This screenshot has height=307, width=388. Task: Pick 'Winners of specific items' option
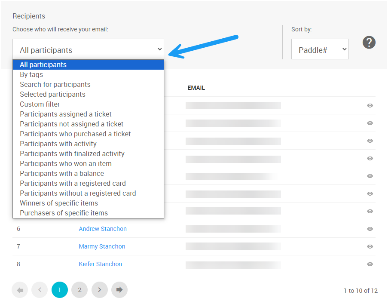(59, 203)
